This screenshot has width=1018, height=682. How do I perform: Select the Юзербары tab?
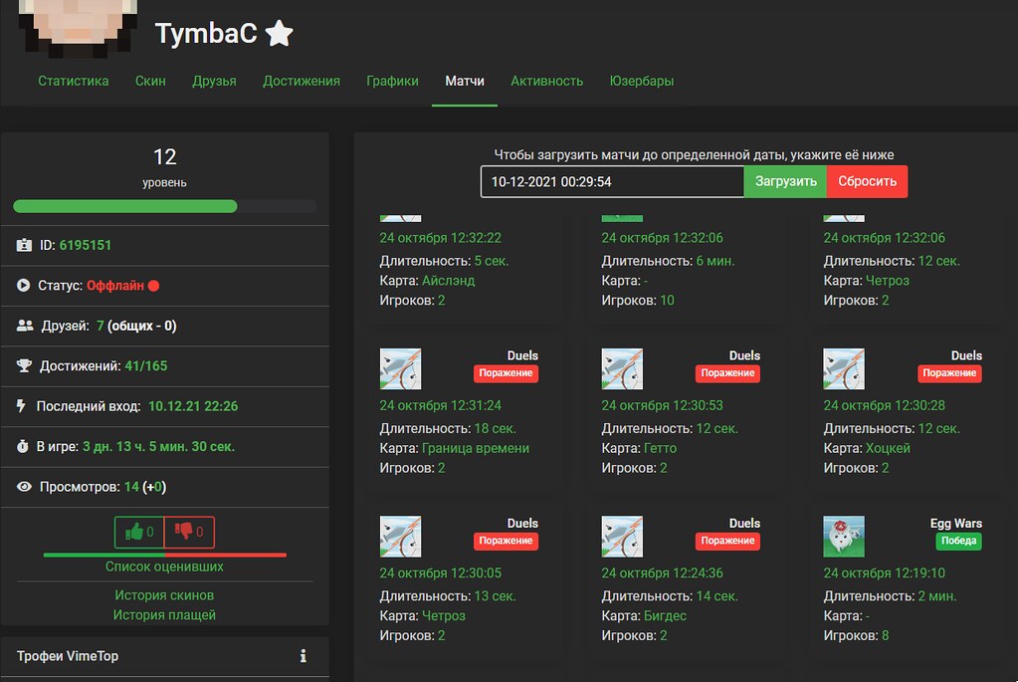[642, 81]
